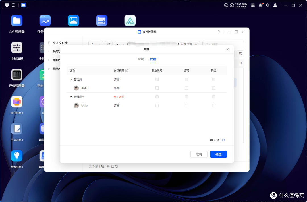This screenshot has height=202, width=307.
Task: Select the lalala user row
Action: [147, 106]
